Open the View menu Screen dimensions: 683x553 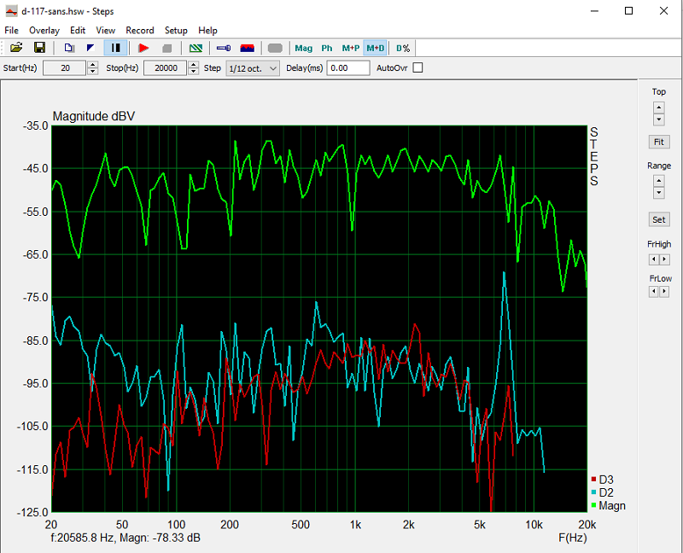coord(105,31)
